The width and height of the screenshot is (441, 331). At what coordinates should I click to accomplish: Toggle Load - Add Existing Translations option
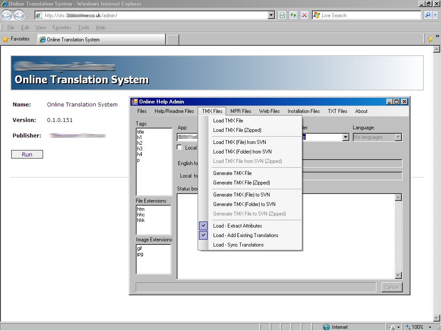pos(245,235)
